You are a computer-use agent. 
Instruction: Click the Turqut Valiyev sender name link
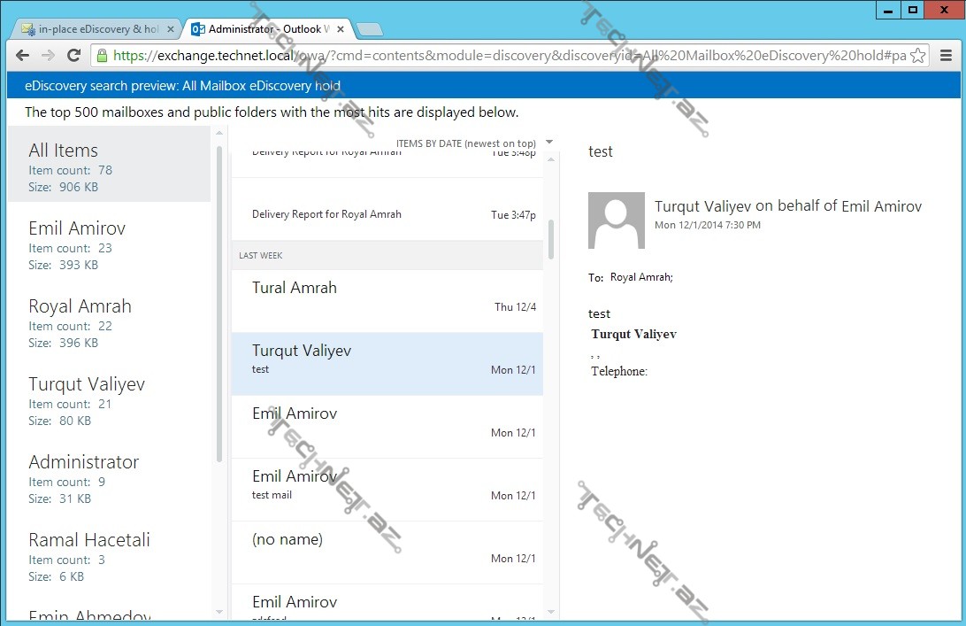click(702, 206)
